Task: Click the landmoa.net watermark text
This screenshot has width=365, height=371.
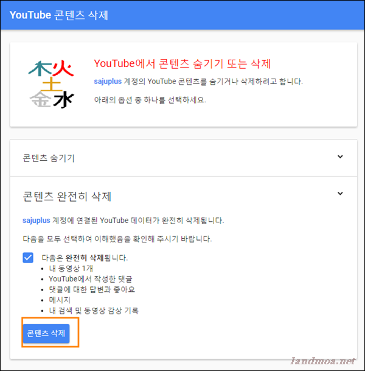Action: coord(322,361)
